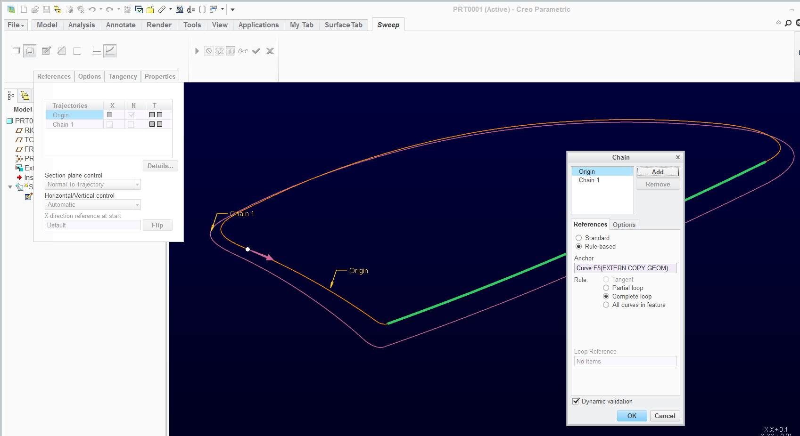Select the All curves in feature rule
Image resolution: width=800 pixels, height=436 pixels.
[x=606, y=305]
